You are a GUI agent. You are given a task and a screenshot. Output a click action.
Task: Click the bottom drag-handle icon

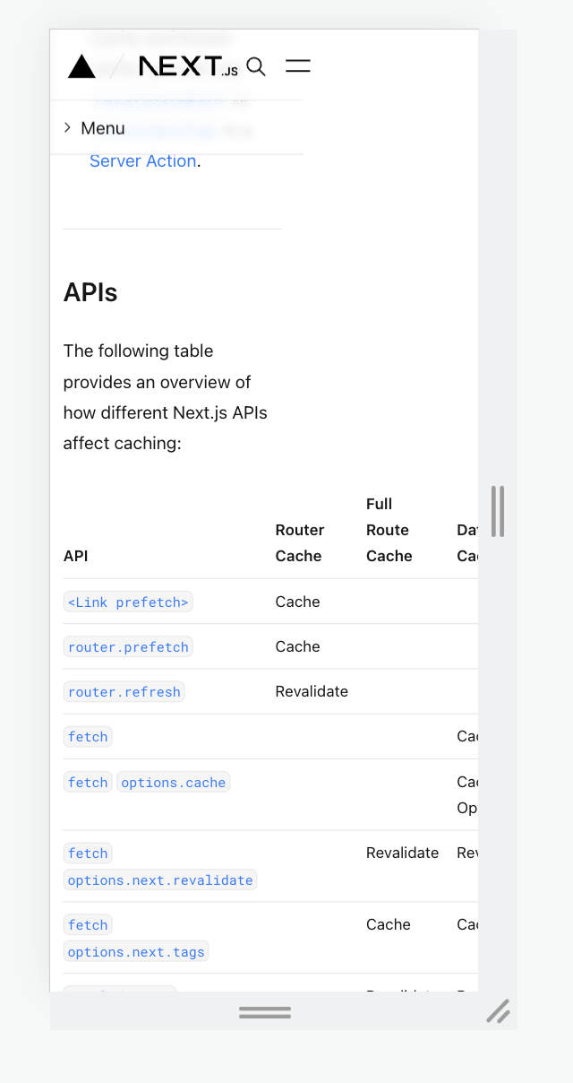[x=264, y=1011]
